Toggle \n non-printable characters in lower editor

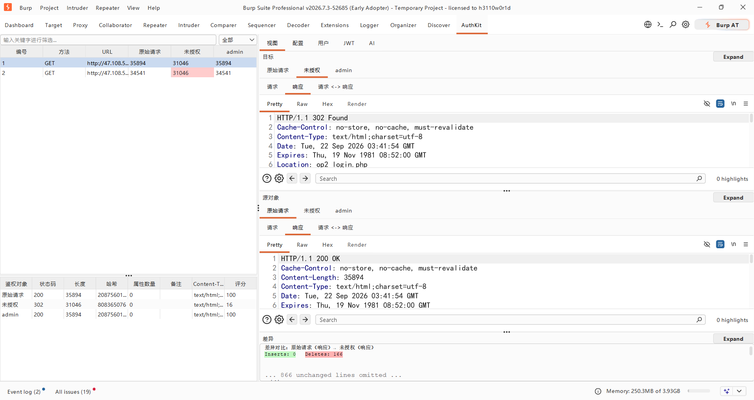click(x=733, y=244)
